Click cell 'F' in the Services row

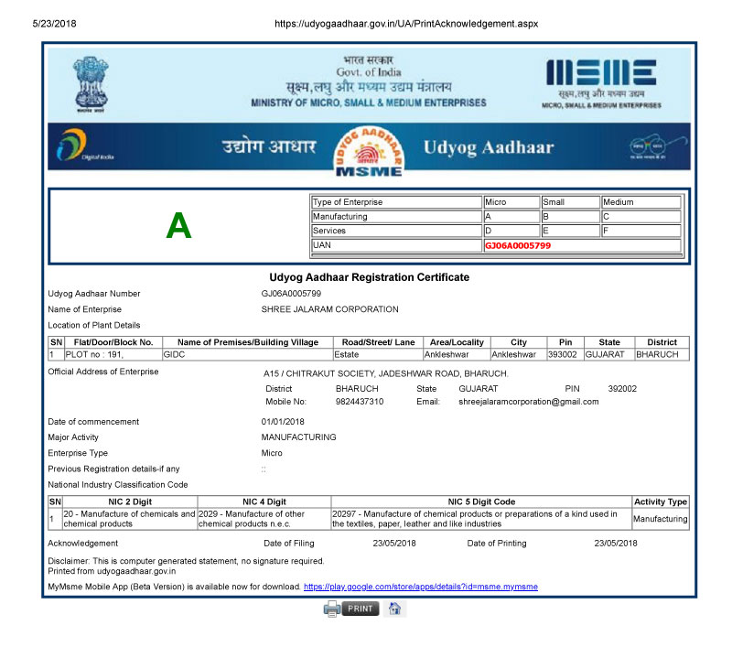point(640,231)
